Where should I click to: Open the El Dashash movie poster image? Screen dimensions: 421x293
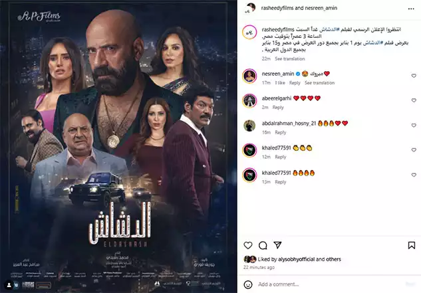point(118,146)
